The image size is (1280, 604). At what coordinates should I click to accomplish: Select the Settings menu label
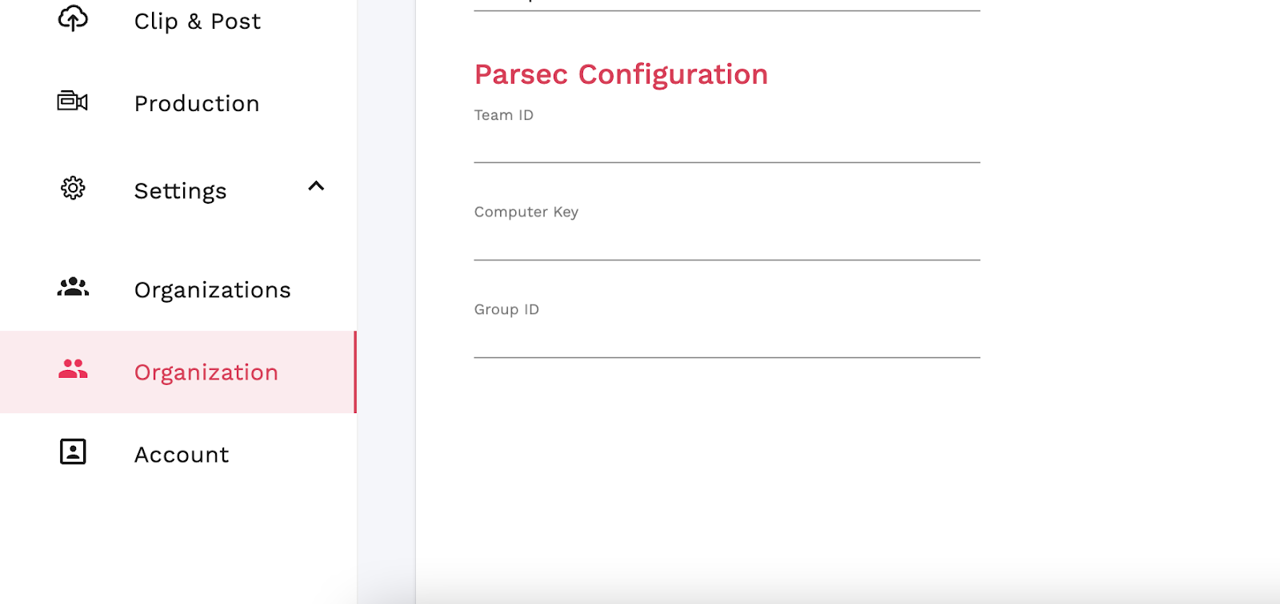tap(180, 191)
